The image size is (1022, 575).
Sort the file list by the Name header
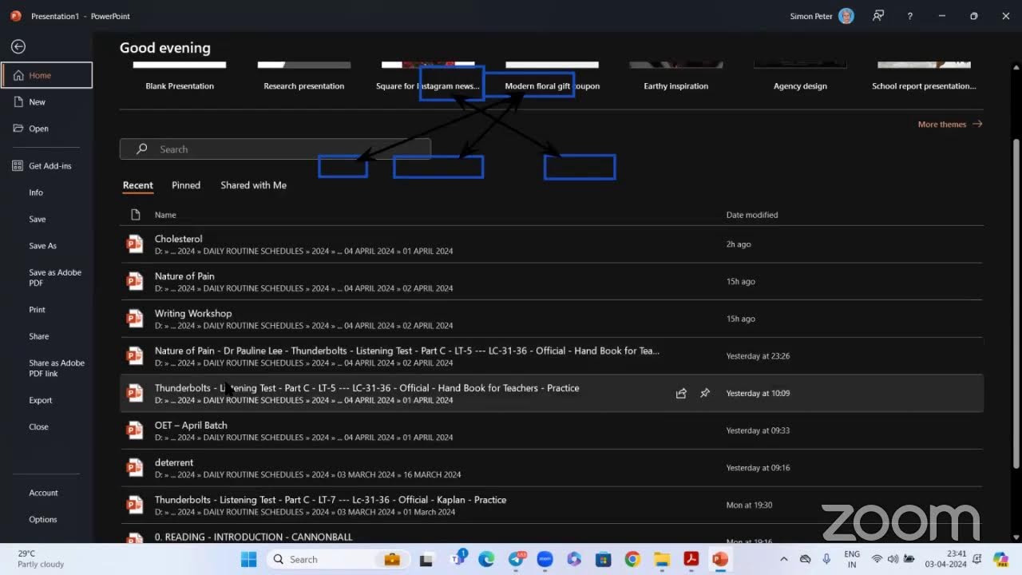[x=165, y=215]
